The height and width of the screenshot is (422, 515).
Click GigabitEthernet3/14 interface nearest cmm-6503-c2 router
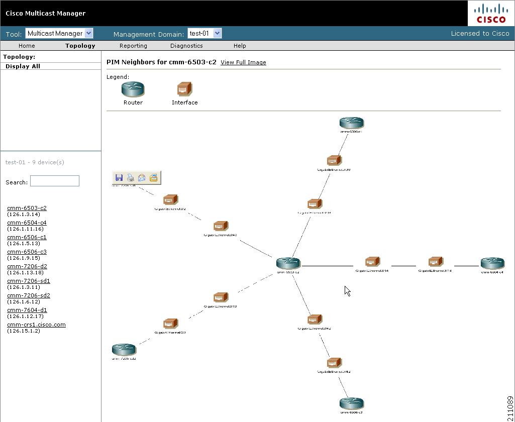tap(372, 262)
